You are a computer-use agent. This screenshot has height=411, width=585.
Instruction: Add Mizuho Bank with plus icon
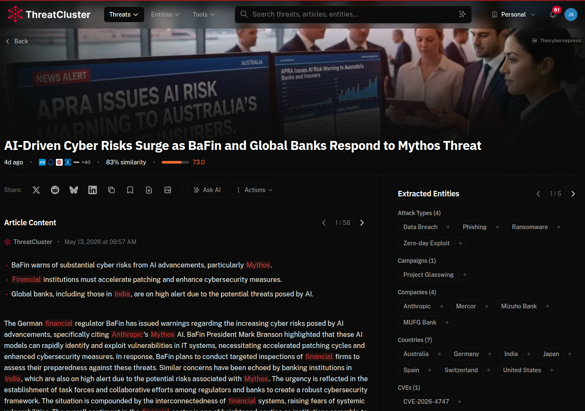click(x=547, y=306)
